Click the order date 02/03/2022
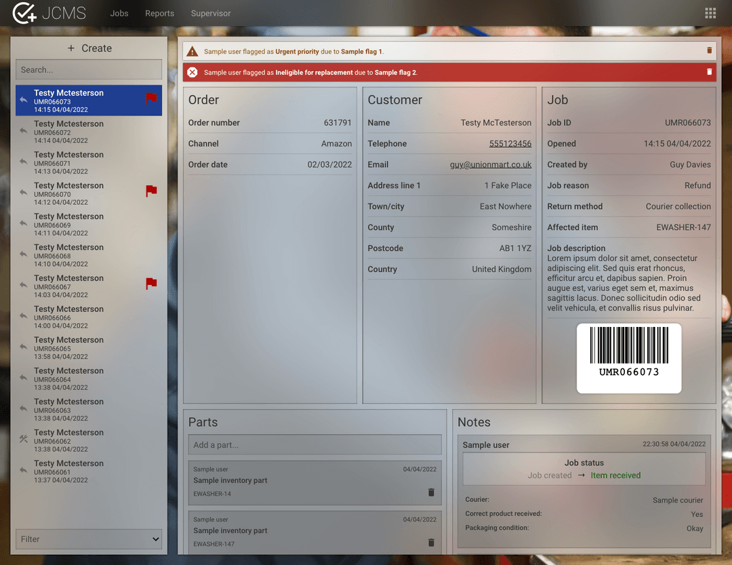Image resolution: width=732 pixels, height=565 pixels. [x=329, y=165]
